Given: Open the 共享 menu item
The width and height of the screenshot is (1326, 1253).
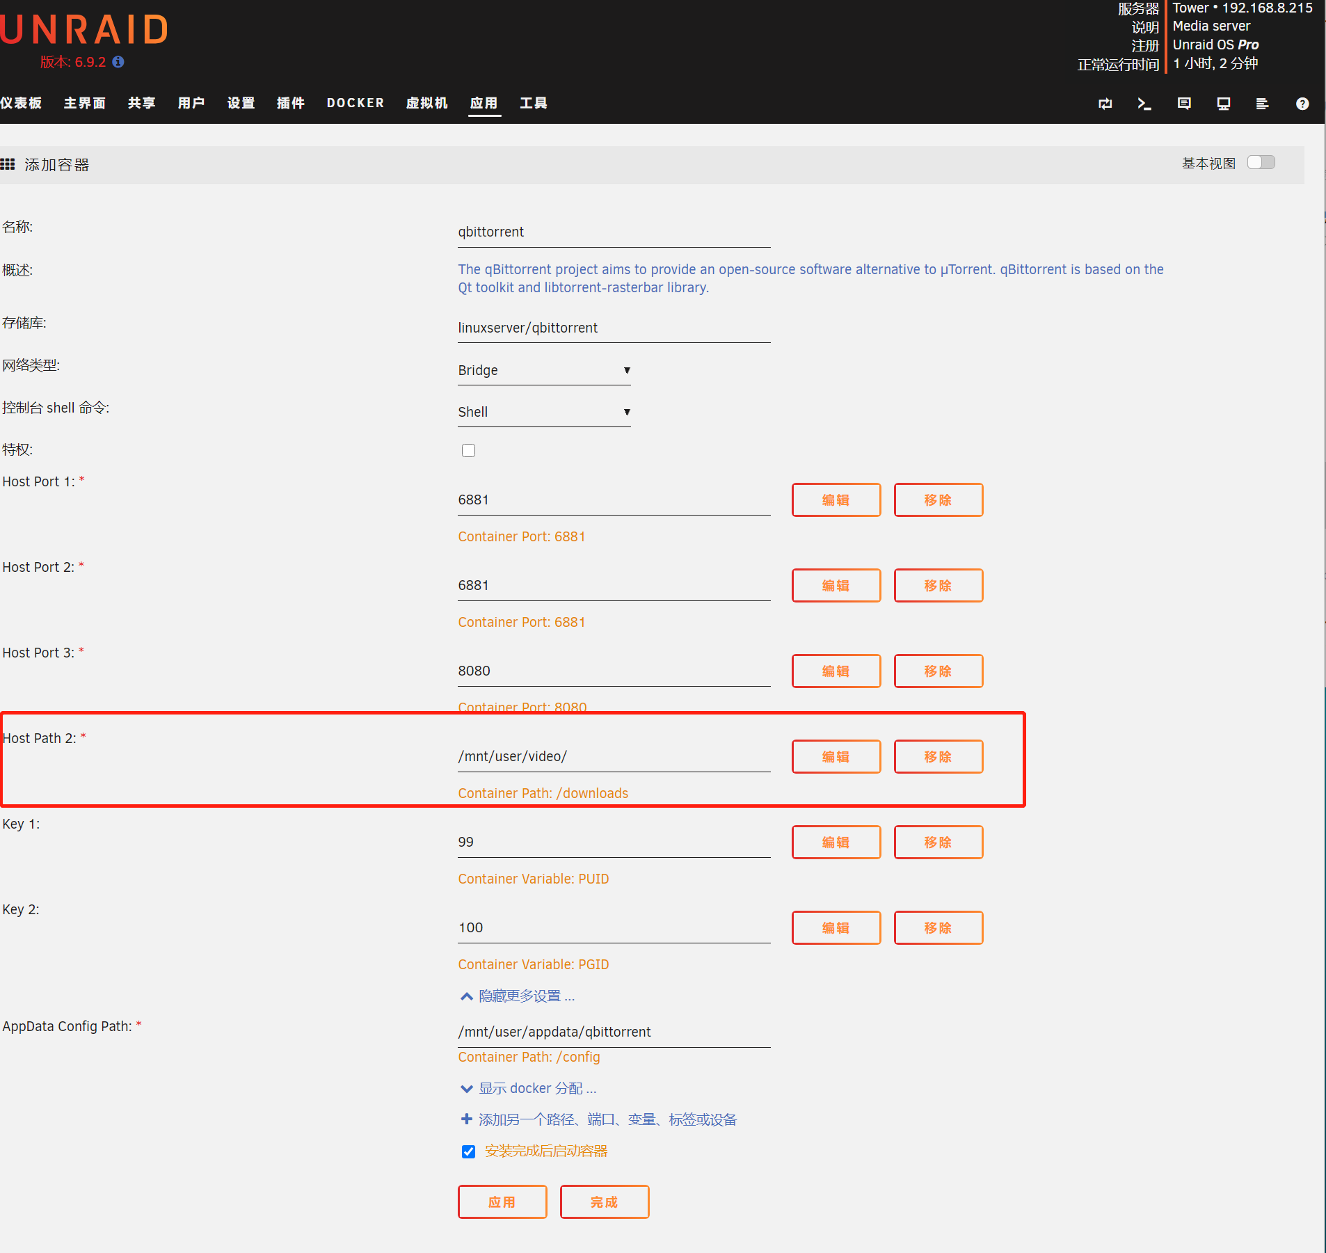Looking at the screenshot, I should click(142, 103).
